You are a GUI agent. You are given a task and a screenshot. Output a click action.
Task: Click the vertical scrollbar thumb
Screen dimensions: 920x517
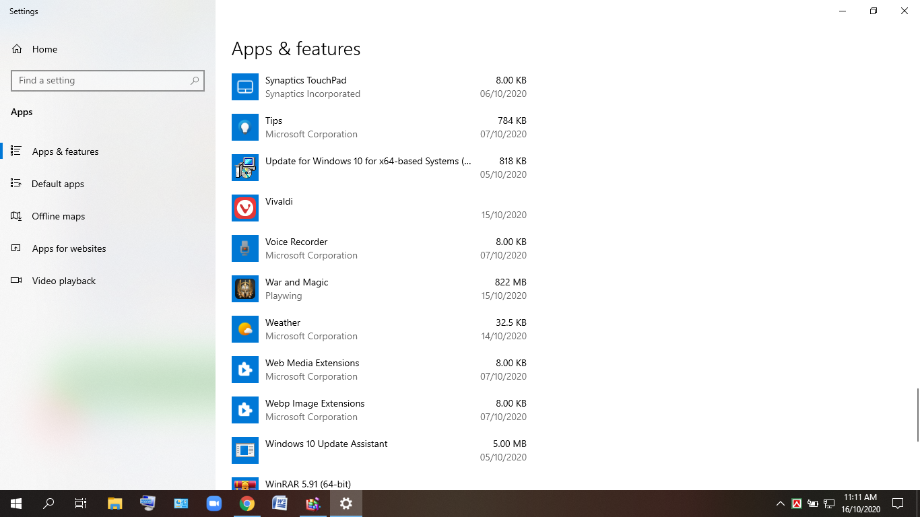[x=917, y=415]
